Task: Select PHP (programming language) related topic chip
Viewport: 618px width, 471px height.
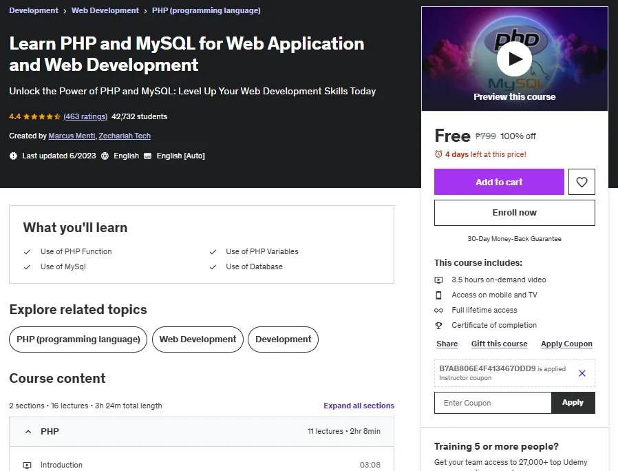Action: pos(78,339)
